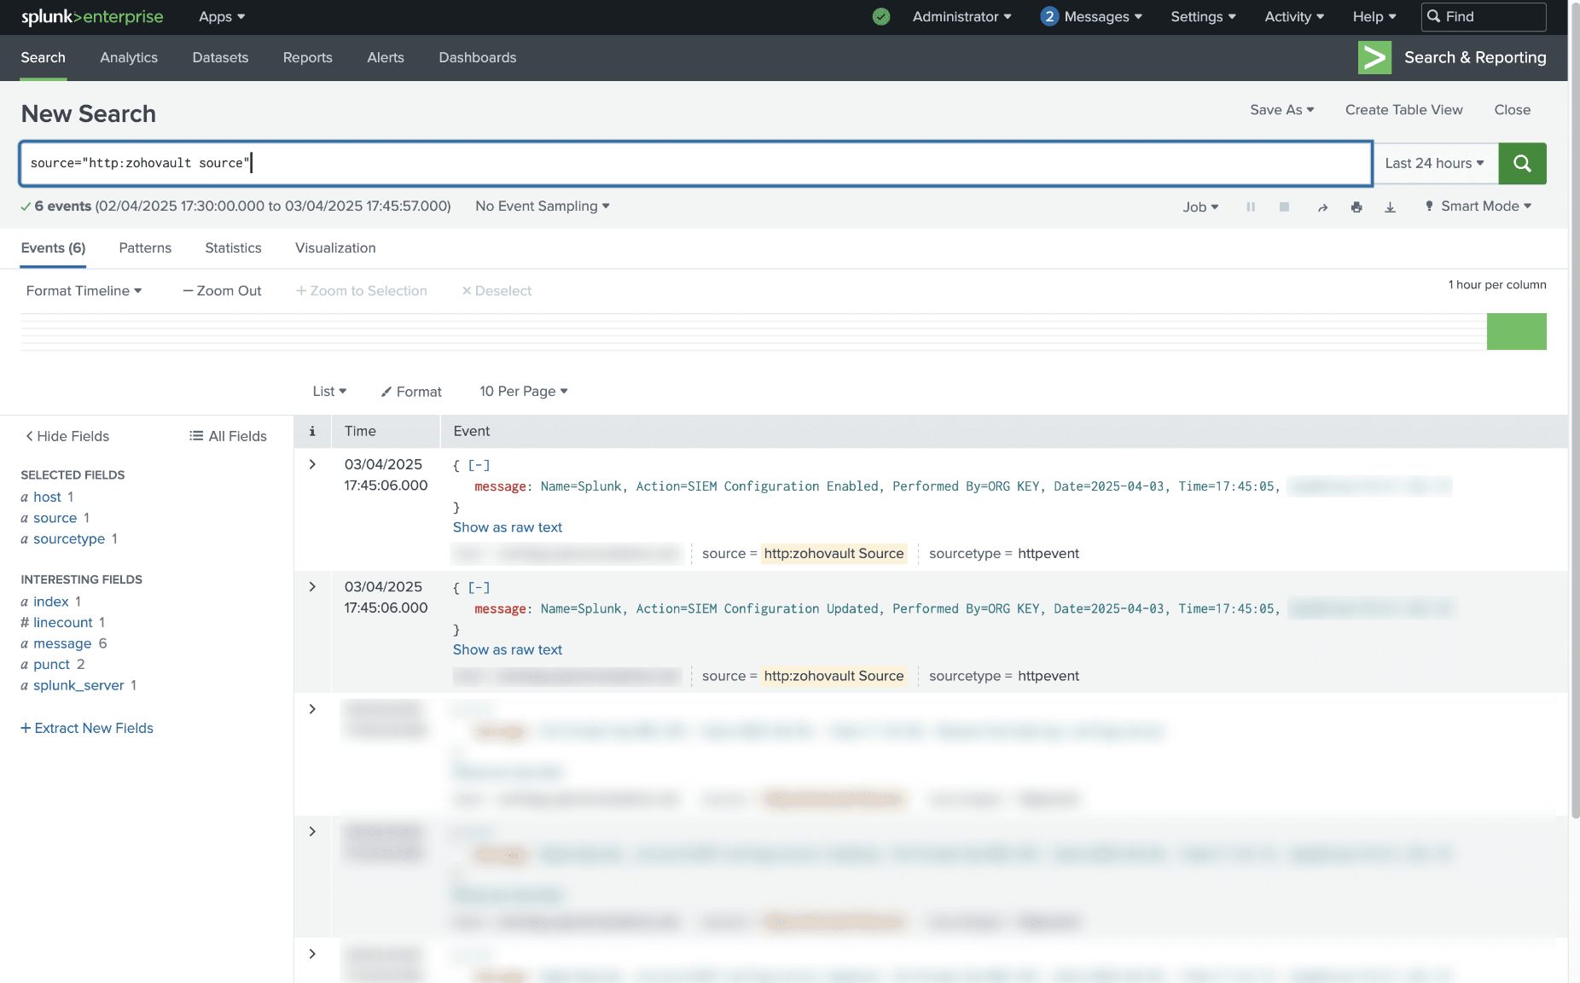This screenshot has height=983, width=1580.
Task: Show second event as raw text
Action: click(x=508, y=649)
